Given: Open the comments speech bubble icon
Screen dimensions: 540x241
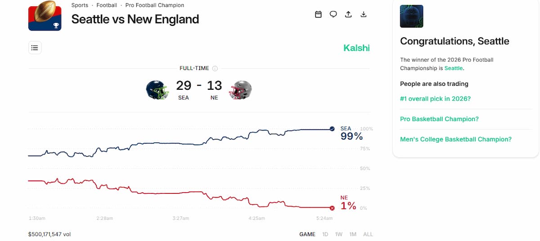Looking at the screenshot, I should pos(333,14).
